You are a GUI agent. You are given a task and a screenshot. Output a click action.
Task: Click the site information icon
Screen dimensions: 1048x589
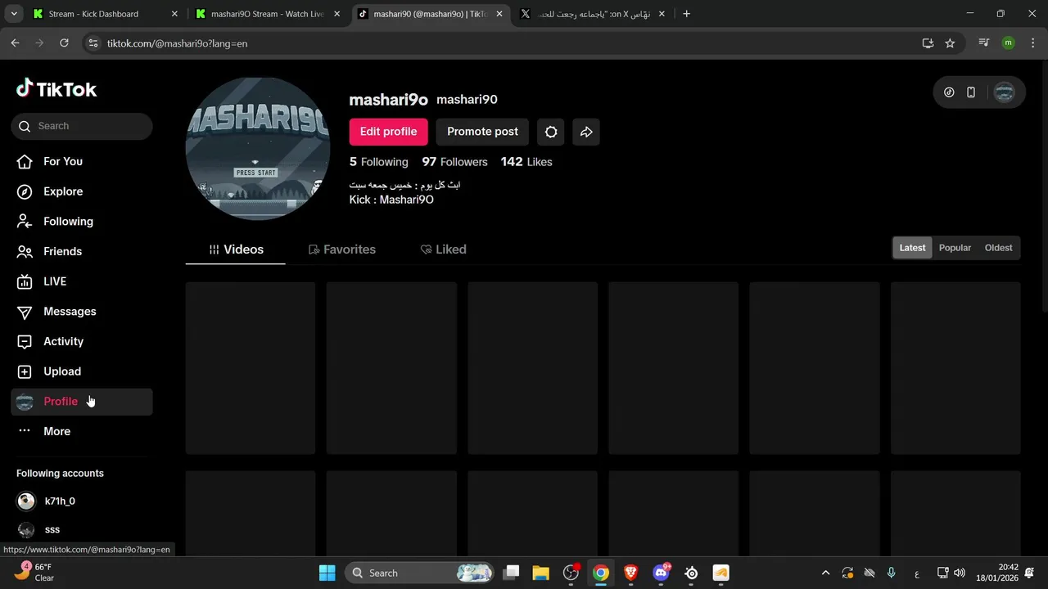click(x=93, y=43)
